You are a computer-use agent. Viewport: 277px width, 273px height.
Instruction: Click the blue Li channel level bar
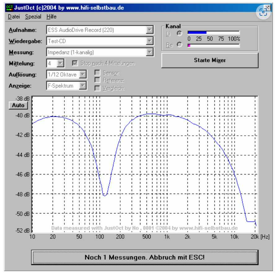tap(197, 32)
